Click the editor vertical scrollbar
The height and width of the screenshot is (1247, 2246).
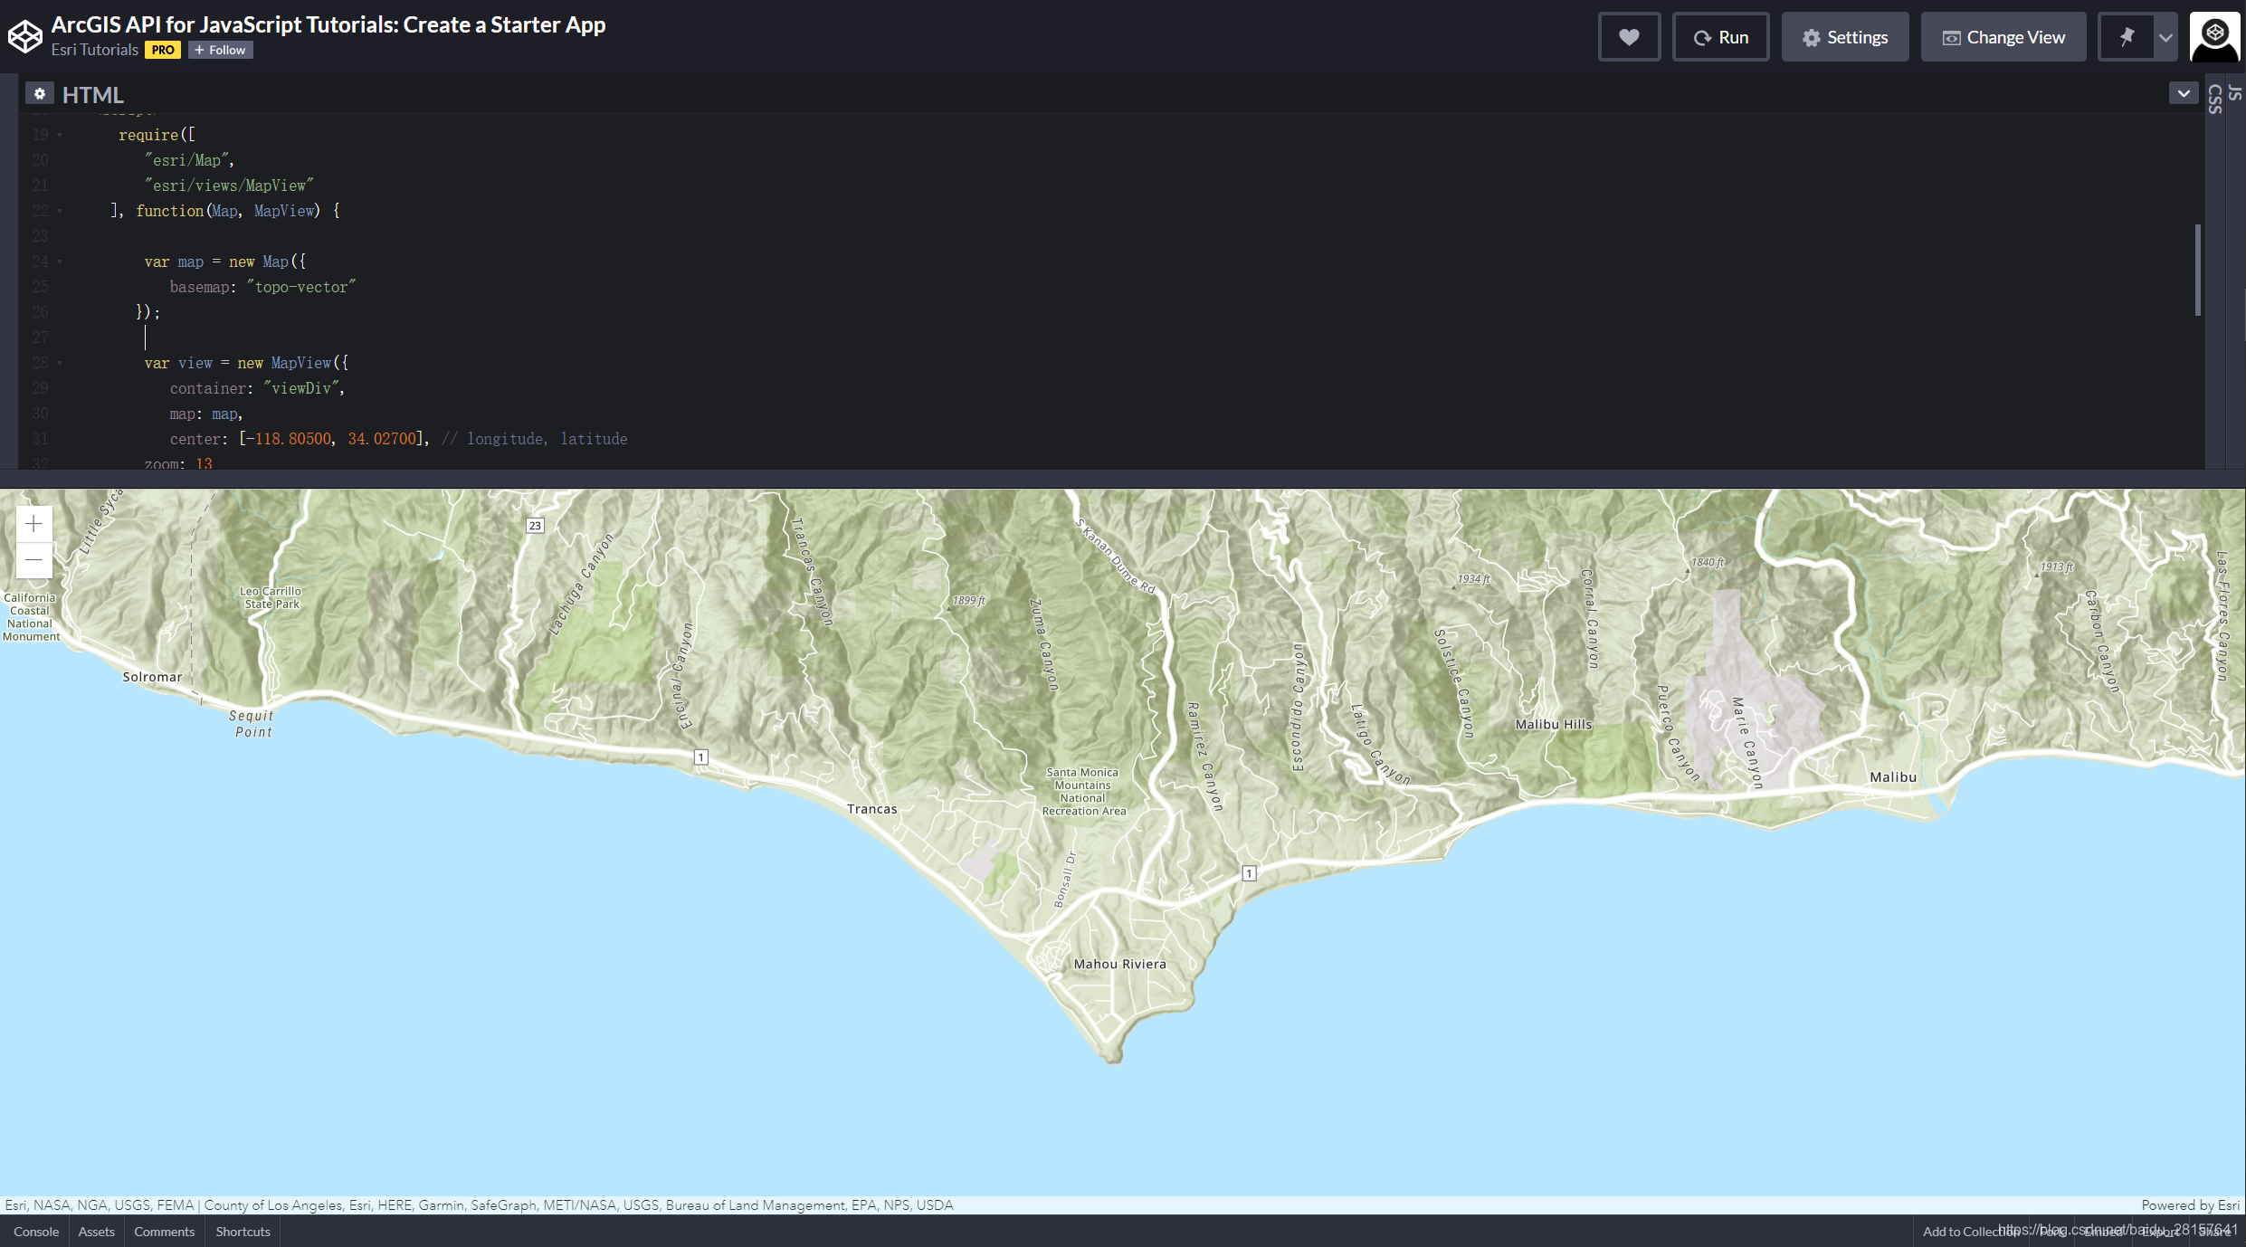click(x=2197, y=270)
